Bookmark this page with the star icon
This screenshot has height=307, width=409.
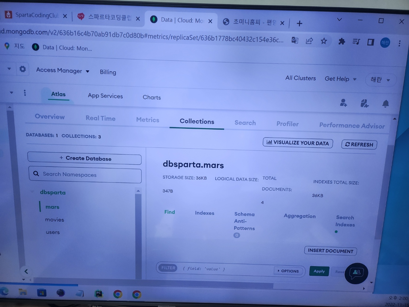point(324,41)
